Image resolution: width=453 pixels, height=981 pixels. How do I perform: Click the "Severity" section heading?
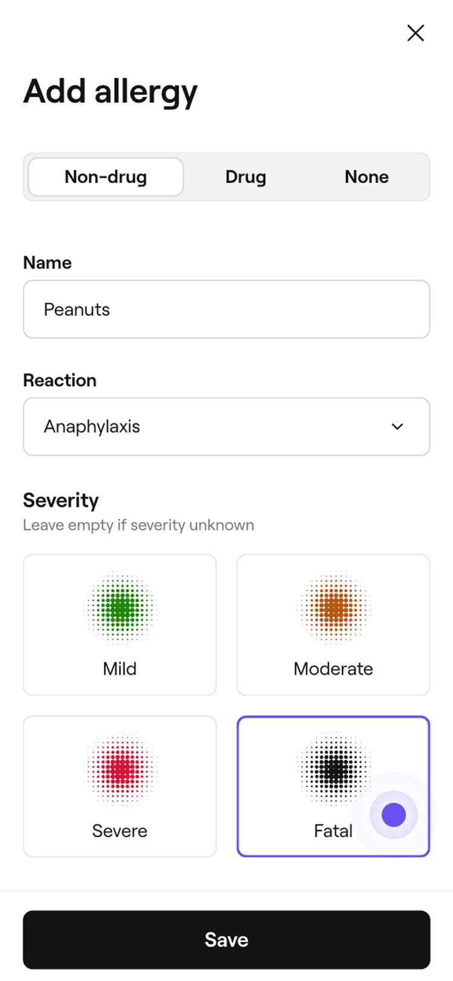pos(61,500)
